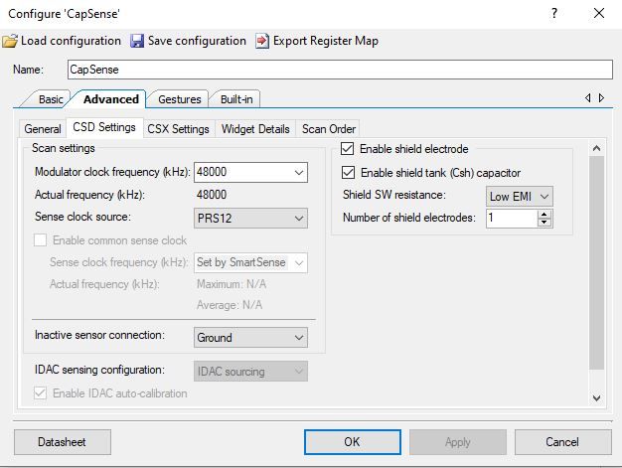Open Shield SW resistance Low EMI dropdown

point(520,197)
